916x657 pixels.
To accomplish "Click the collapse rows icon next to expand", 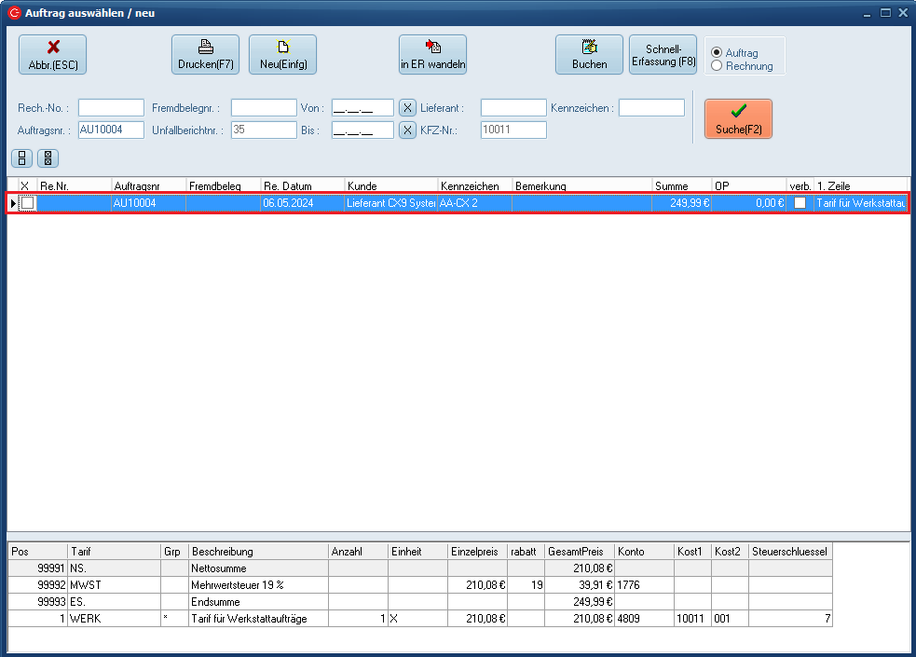I will [x=48, y=157].
